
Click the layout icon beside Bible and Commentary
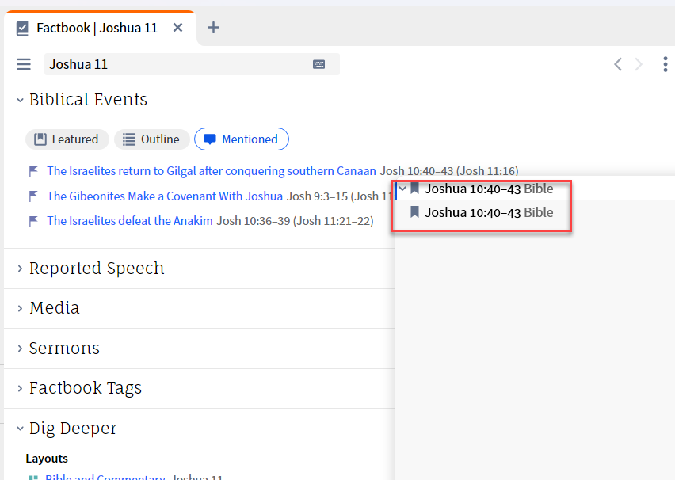34,476
